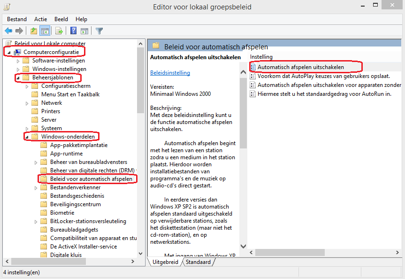Expand the Netwerk node
405x279 pixels.
tap(27, 103)
